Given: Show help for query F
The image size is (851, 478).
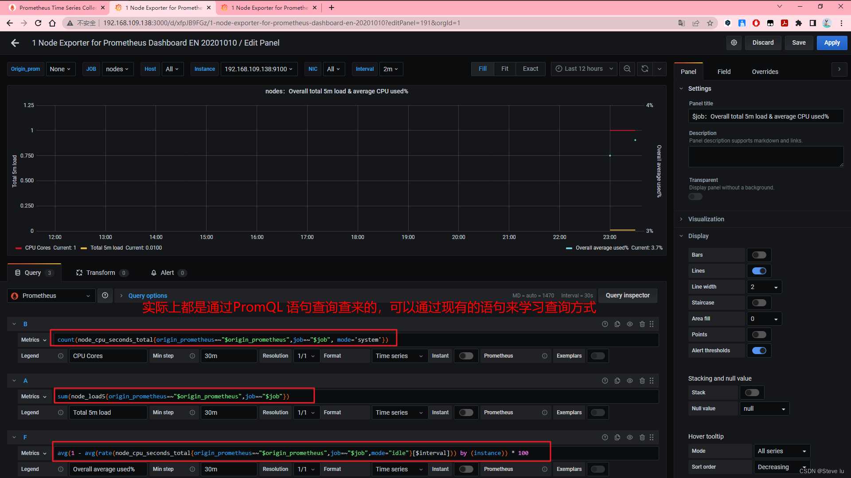Looking at the screenshot, I should [605, 438].
